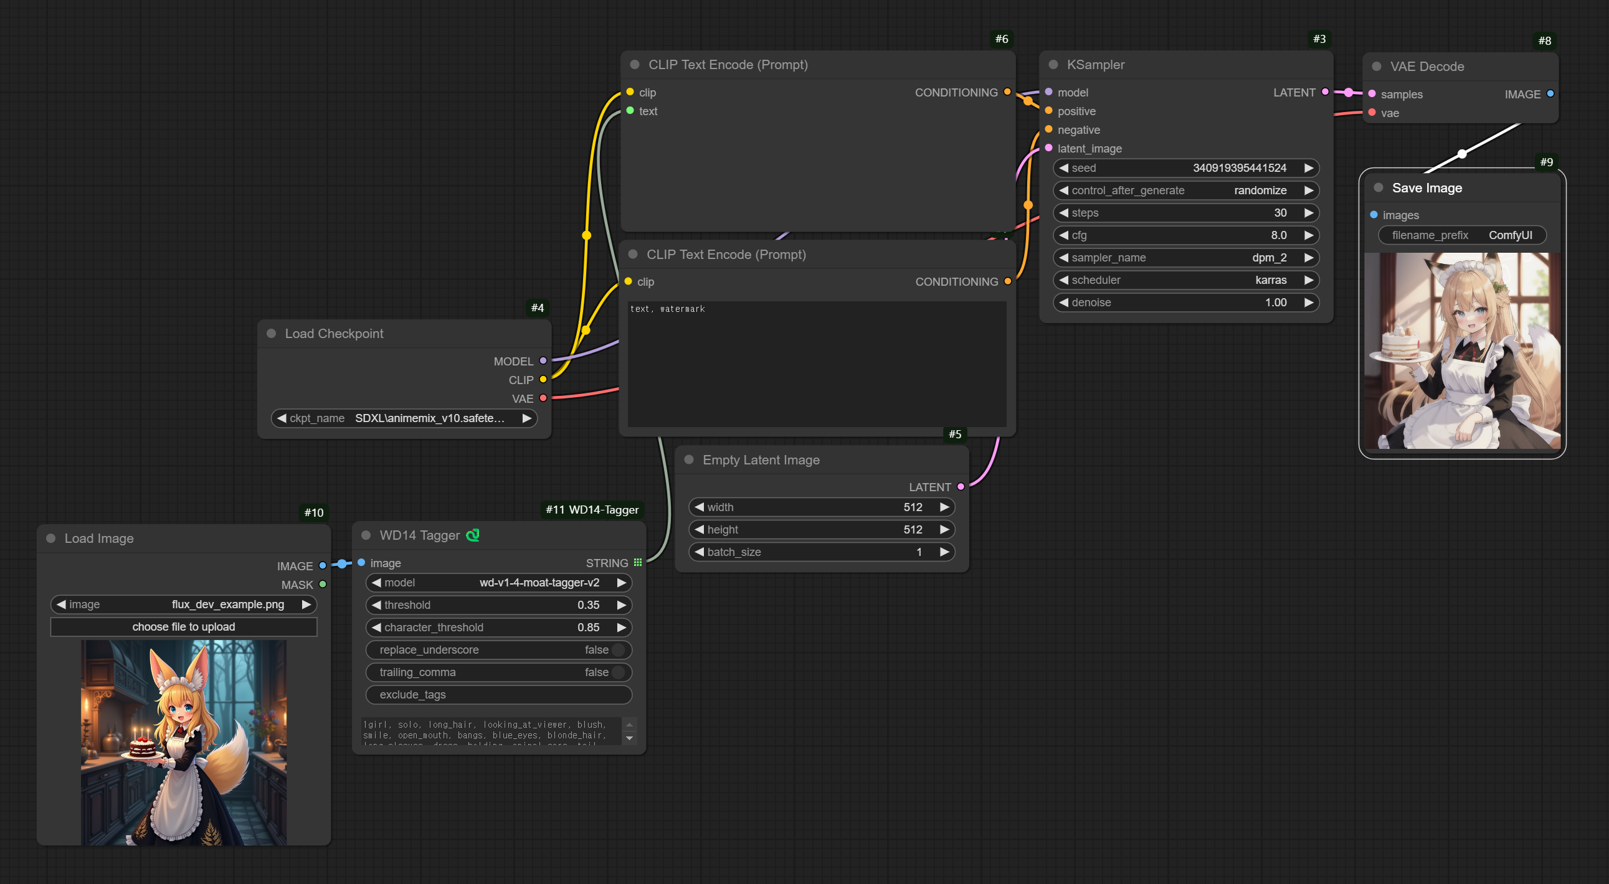This screenshot has width=1609, height=884.
Task: Click the exclude_tags input field
Action: [498, 695]
